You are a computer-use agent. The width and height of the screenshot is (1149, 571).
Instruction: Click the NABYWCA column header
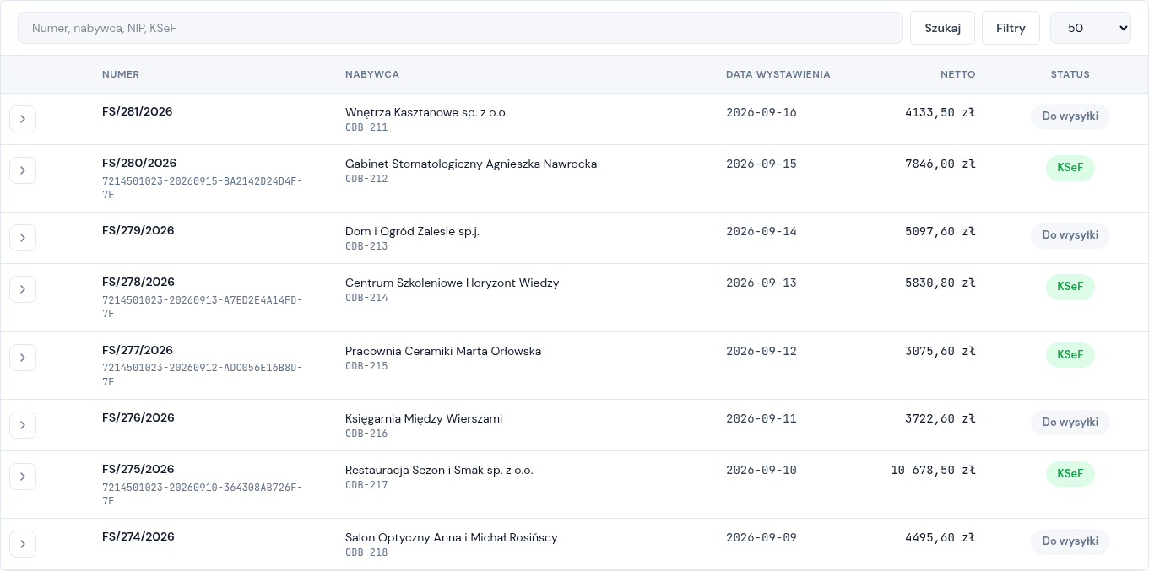pos(372,74)
